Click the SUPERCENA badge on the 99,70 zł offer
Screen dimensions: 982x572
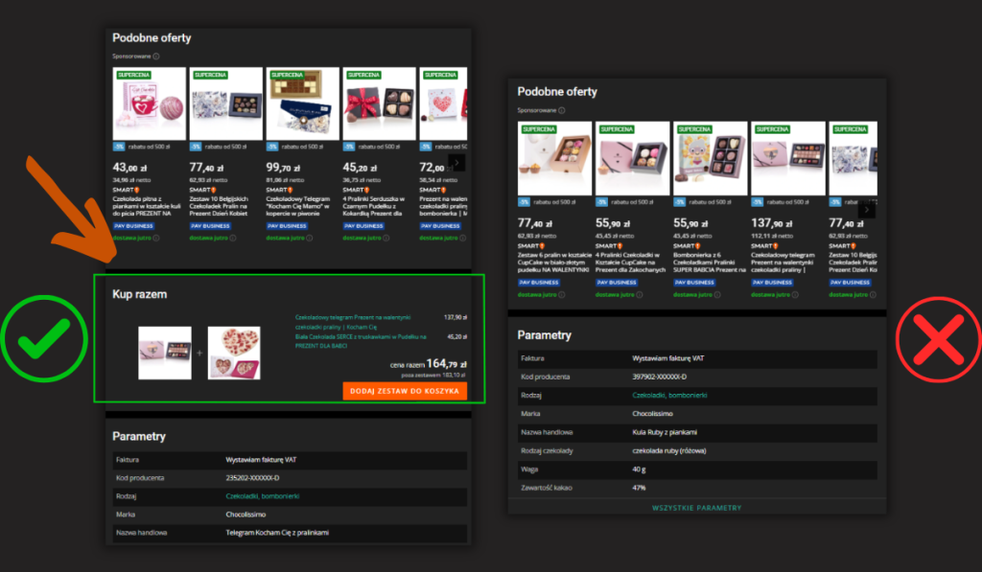coord(287,75)
